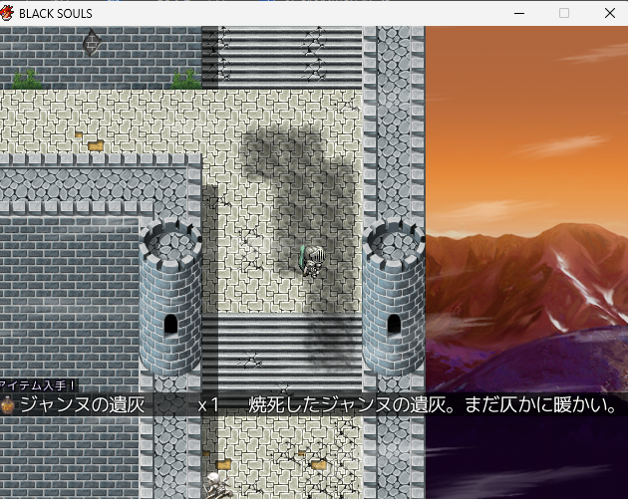Image resolution: width=628 pixels, height=499 pixels.
Task: Minimize the BLACK SOULS window
Action: (x=519, y=13)
